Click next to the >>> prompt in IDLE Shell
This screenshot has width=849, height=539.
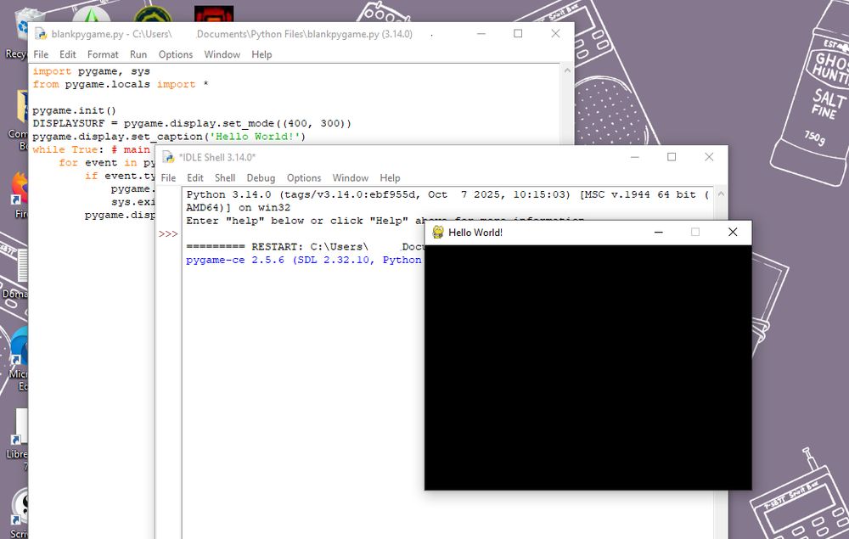(x=195, y=233)
